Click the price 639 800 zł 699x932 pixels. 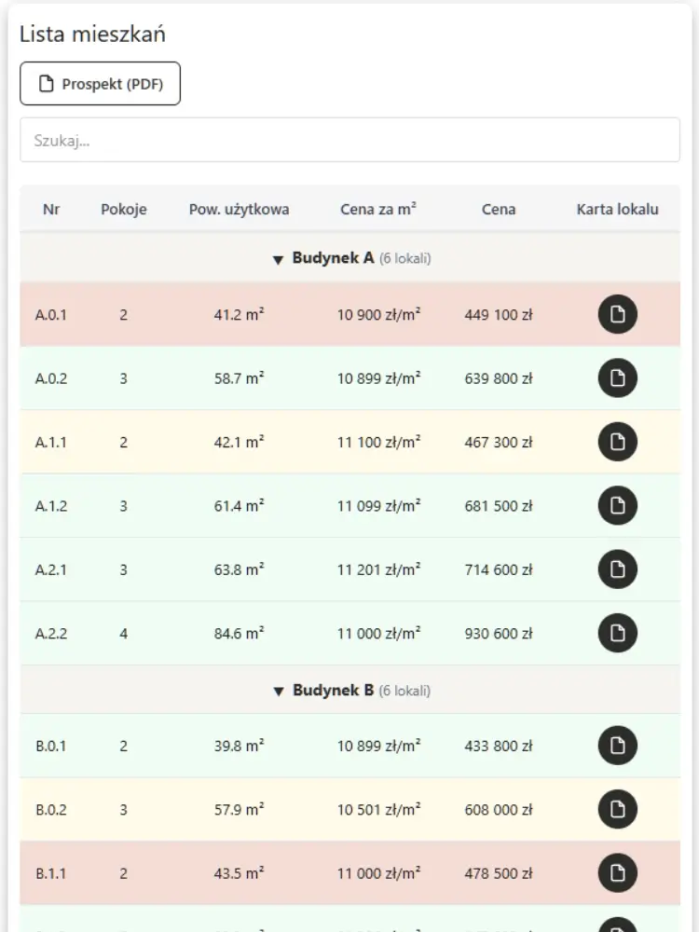pos(499,378)
